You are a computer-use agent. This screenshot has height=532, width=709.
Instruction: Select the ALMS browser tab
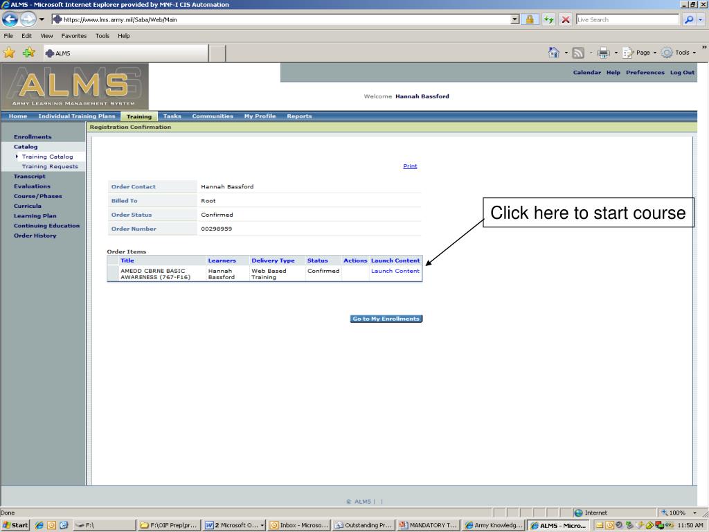point(126,53)
